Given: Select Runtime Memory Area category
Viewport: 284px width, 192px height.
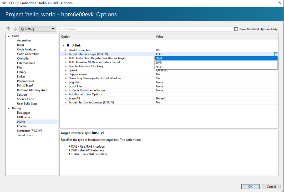Looking at the screenshot, I should pos(32,90).
